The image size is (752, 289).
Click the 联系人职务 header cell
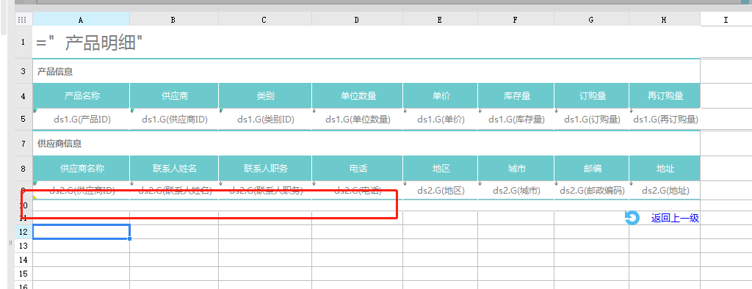click(265, 168)
